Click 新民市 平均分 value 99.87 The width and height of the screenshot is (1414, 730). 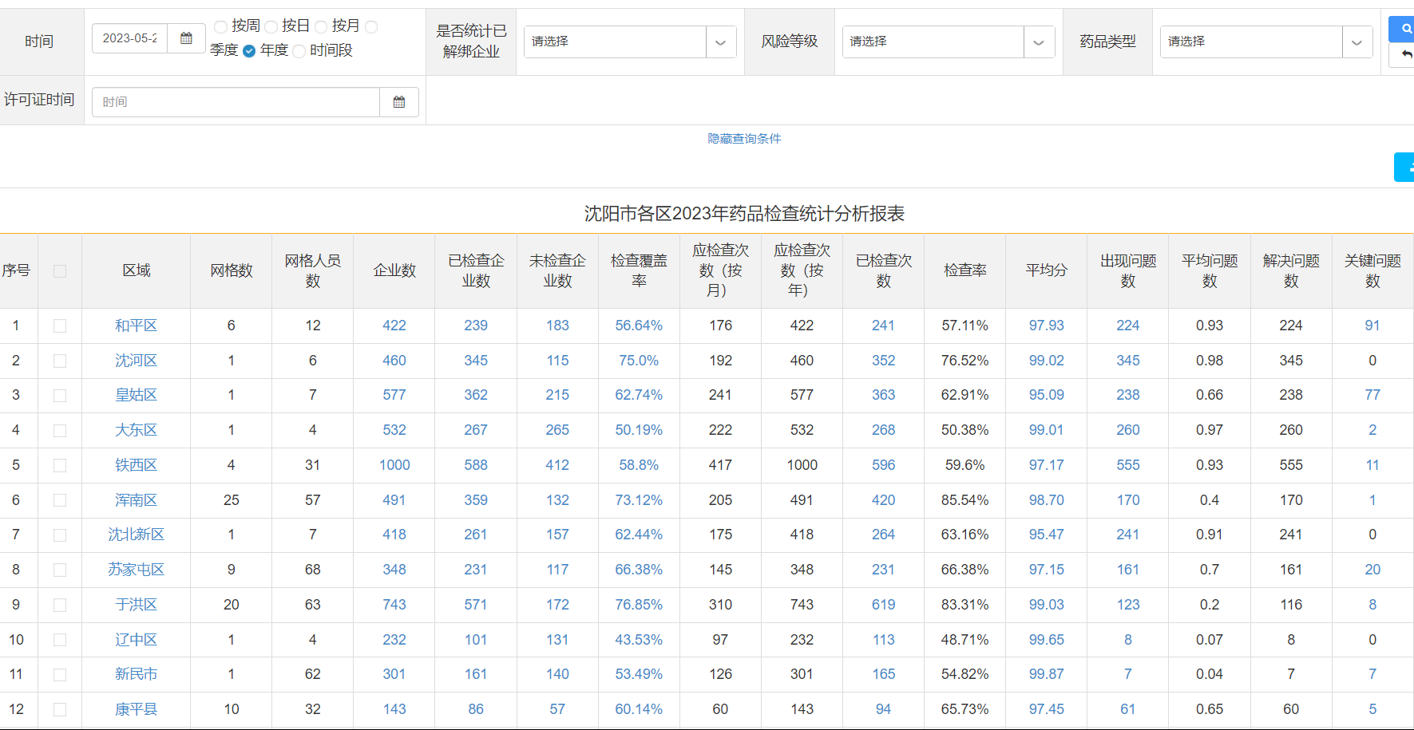[x=1046, y=674]
